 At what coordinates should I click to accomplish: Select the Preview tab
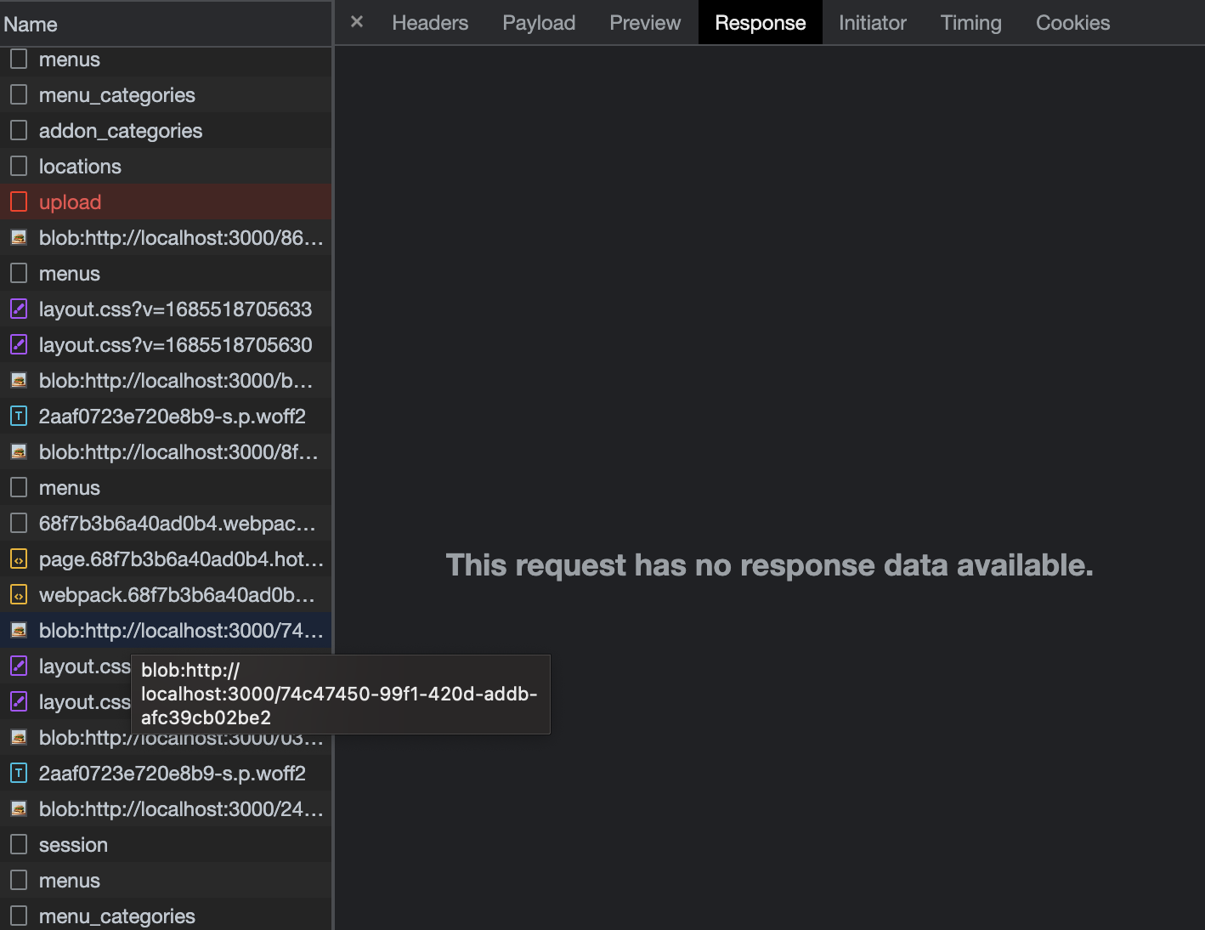[x=644, y=22]
